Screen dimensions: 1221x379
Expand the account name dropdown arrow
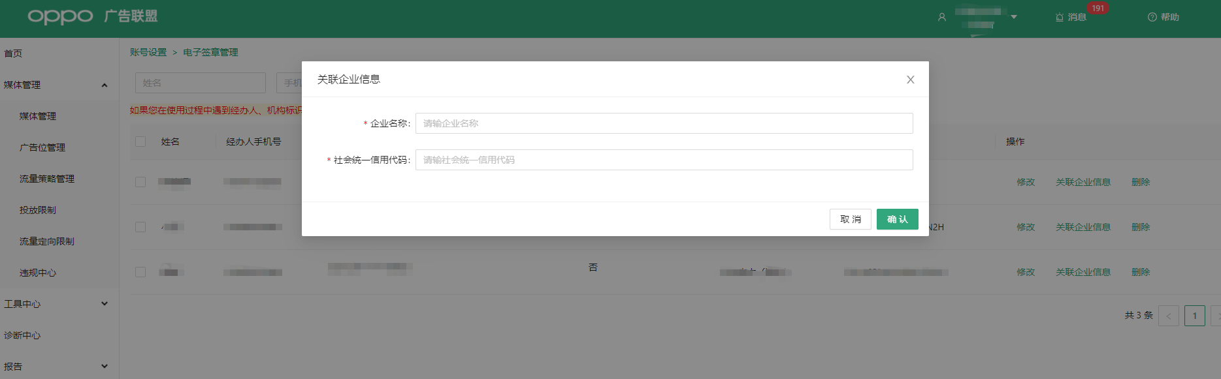point(1014,17)
